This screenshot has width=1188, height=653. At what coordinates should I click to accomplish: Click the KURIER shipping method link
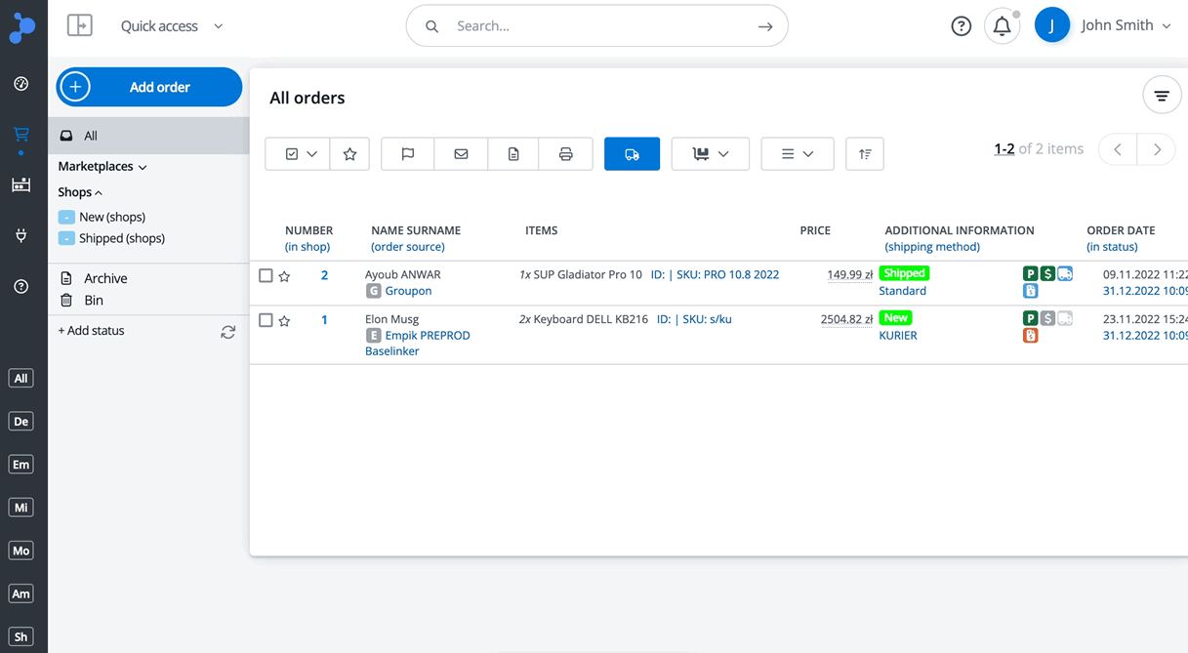click(898, 336)
